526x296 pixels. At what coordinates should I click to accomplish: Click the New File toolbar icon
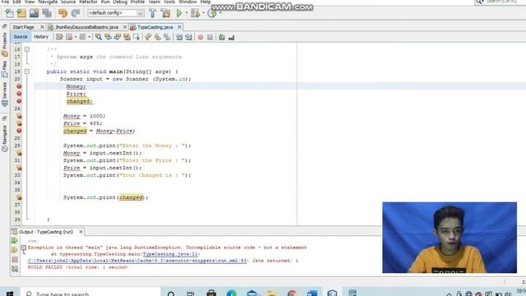point(9,13)
